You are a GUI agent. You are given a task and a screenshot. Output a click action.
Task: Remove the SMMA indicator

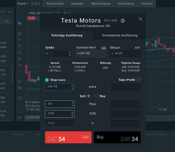[30, 102]
